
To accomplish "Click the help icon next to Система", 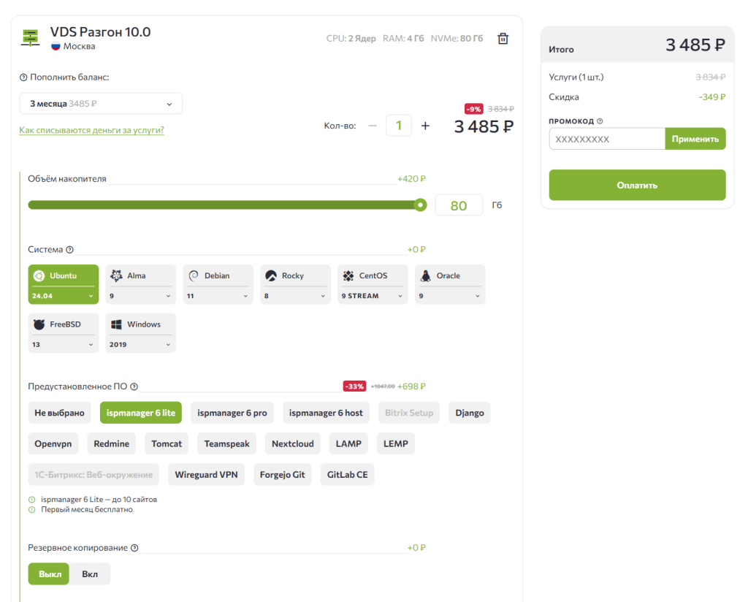I will 70,250.
